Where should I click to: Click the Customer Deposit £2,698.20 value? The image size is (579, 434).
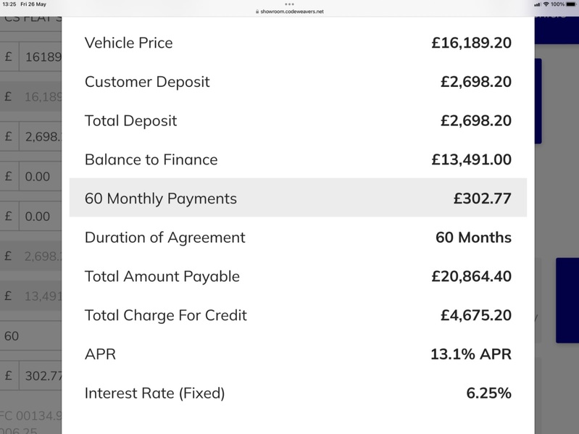click(x=476, y=82)
